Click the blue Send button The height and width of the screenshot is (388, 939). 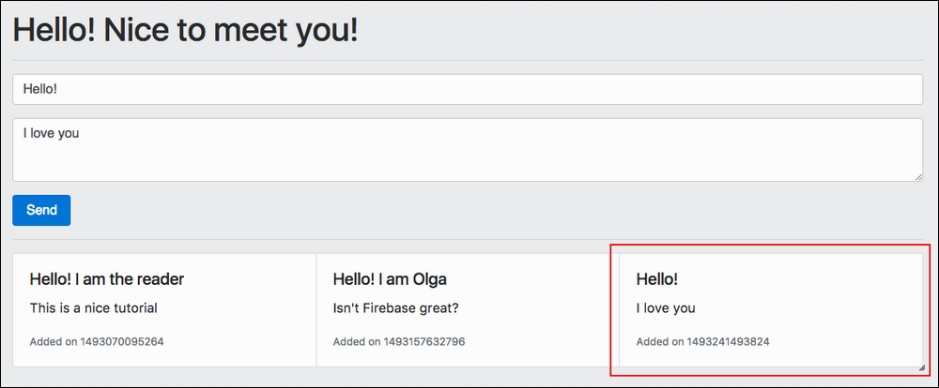(x=41, y=210)
